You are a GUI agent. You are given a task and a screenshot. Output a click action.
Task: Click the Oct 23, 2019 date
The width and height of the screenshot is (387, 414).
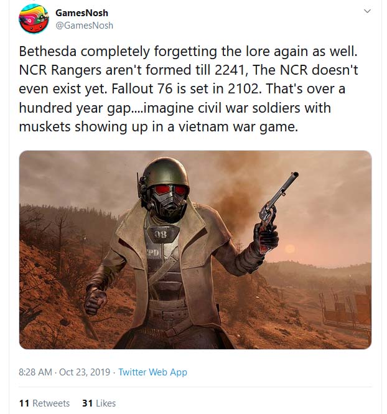pyautogui.click(x=84, y=372)
